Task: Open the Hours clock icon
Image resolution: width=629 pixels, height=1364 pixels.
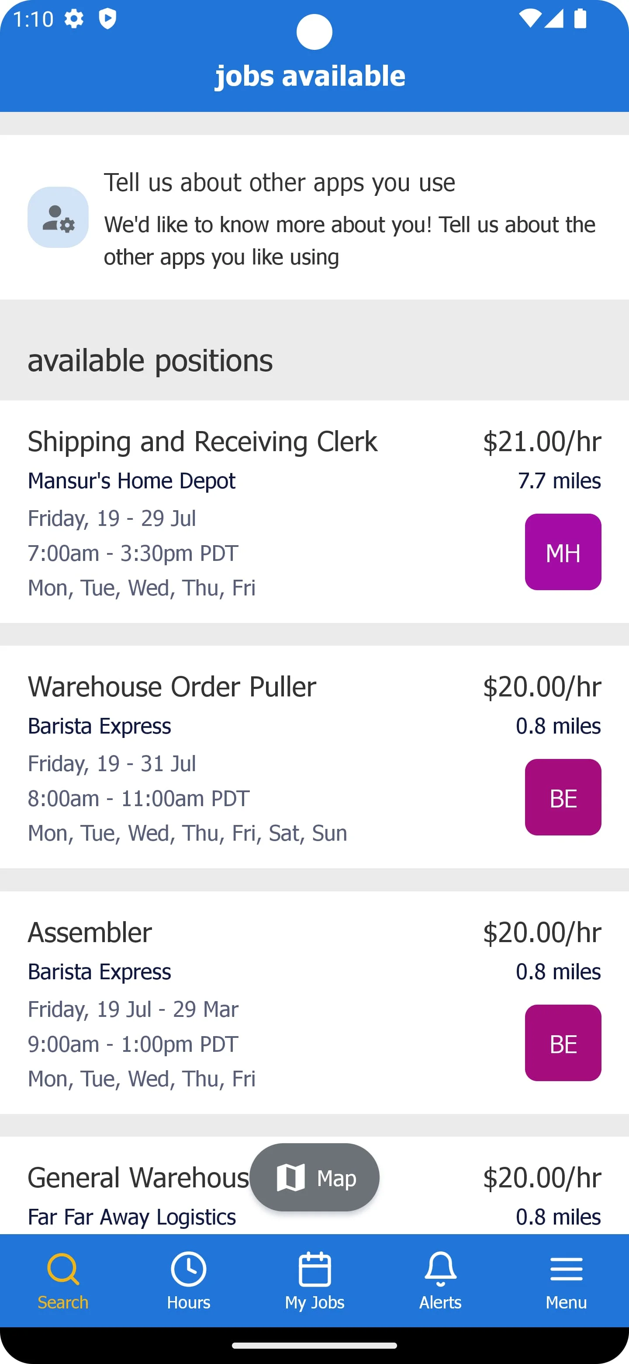Action: (x=188, y=1268)
